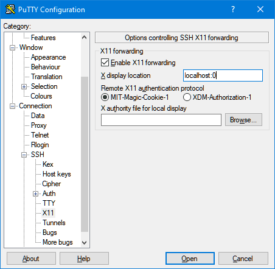Click the category list scrollbar thumb
The height and width of the screenshot is (269, 275).
85,154
